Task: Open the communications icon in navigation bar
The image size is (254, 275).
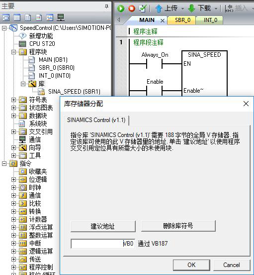Action: (x=61, y=17)
